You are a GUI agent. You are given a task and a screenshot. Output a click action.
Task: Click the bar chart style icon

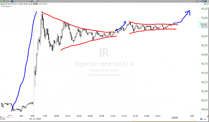pyautogui.click(x=32, y=1)
